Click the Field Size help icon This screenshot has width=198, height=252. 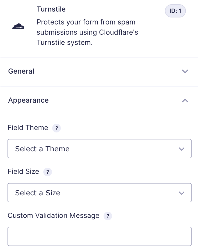tap(48, 172)
